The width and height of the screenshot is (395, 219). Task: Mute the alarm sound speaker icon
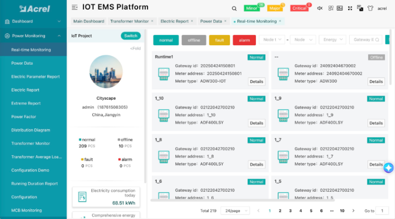[320, 8]
